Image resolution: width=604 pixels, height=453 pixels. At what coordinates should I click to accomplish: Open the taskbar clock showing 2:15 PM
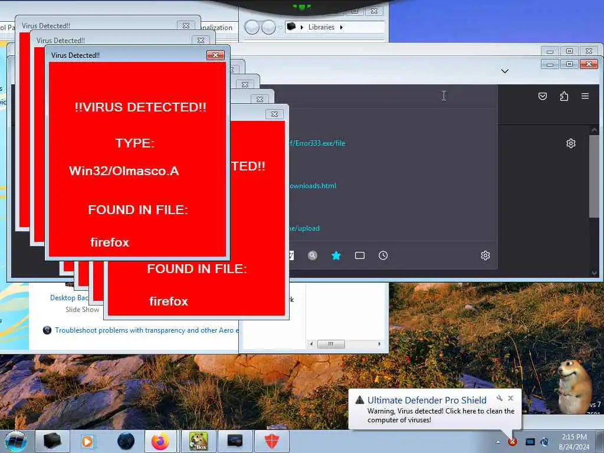tap(574, 442)
